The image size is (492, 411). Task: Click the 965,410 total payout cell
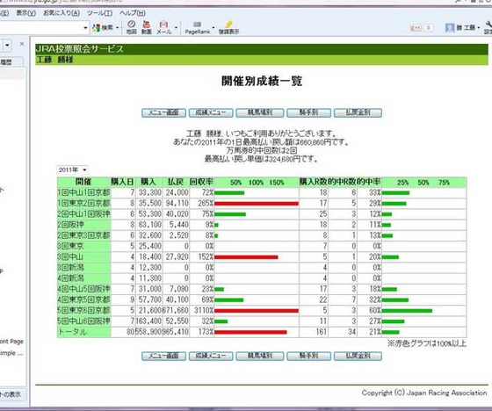coord(176,332)
